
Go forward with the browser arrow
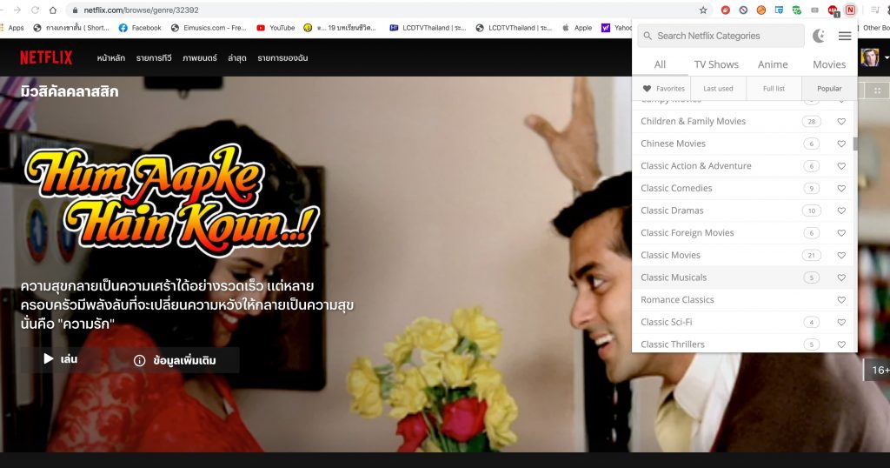[17, 10]
